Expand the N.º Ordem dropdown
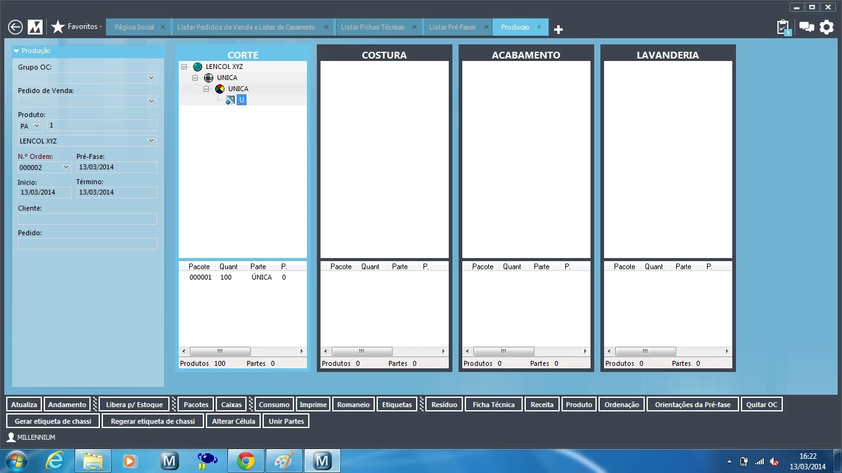The height and width of the screenshot is (473, 842). click(67, 168)
